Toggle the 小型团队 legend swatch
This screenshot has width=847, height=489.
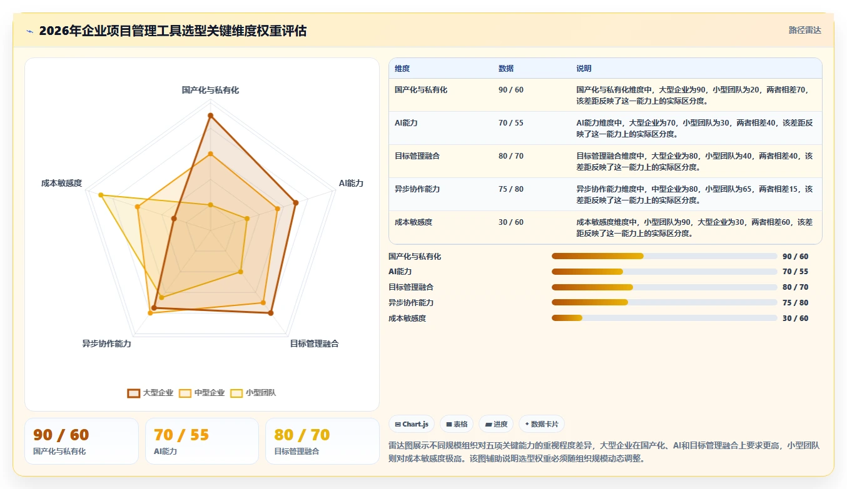236,393
